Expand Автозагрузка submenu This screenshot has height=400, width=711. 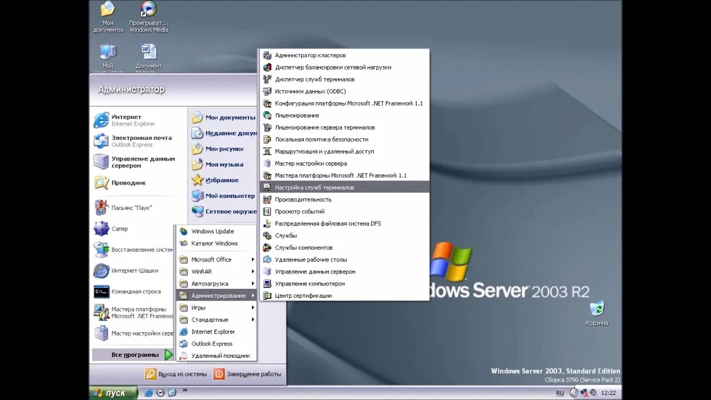216,283
